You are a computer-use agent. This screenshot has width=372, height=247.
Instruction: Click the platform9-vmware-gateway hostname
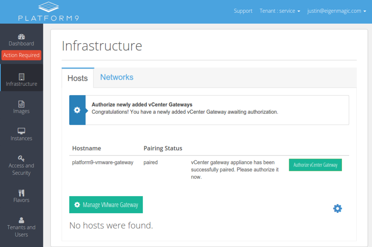pos(103,163)
